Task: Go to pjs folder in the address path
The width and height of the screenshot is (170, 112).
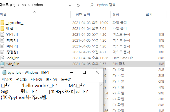Action: click(24, 5)
